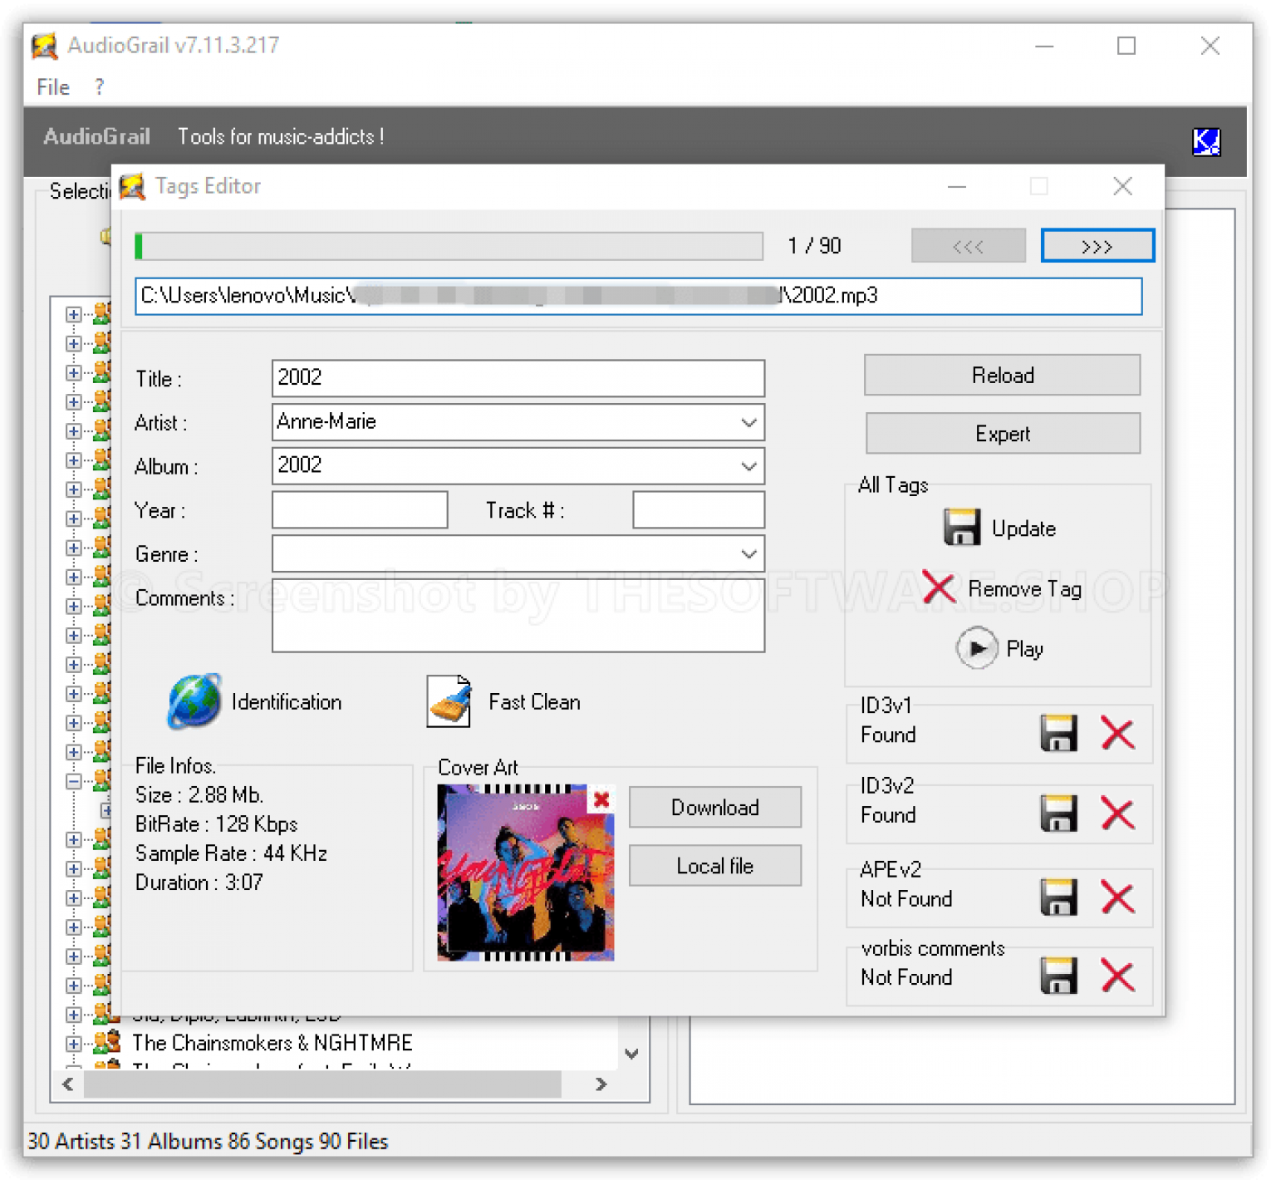Click scroll left arrow in artist tree
This screenshot has height=1180, width=1276.
pyautogui.click(x=68, y=1084)
